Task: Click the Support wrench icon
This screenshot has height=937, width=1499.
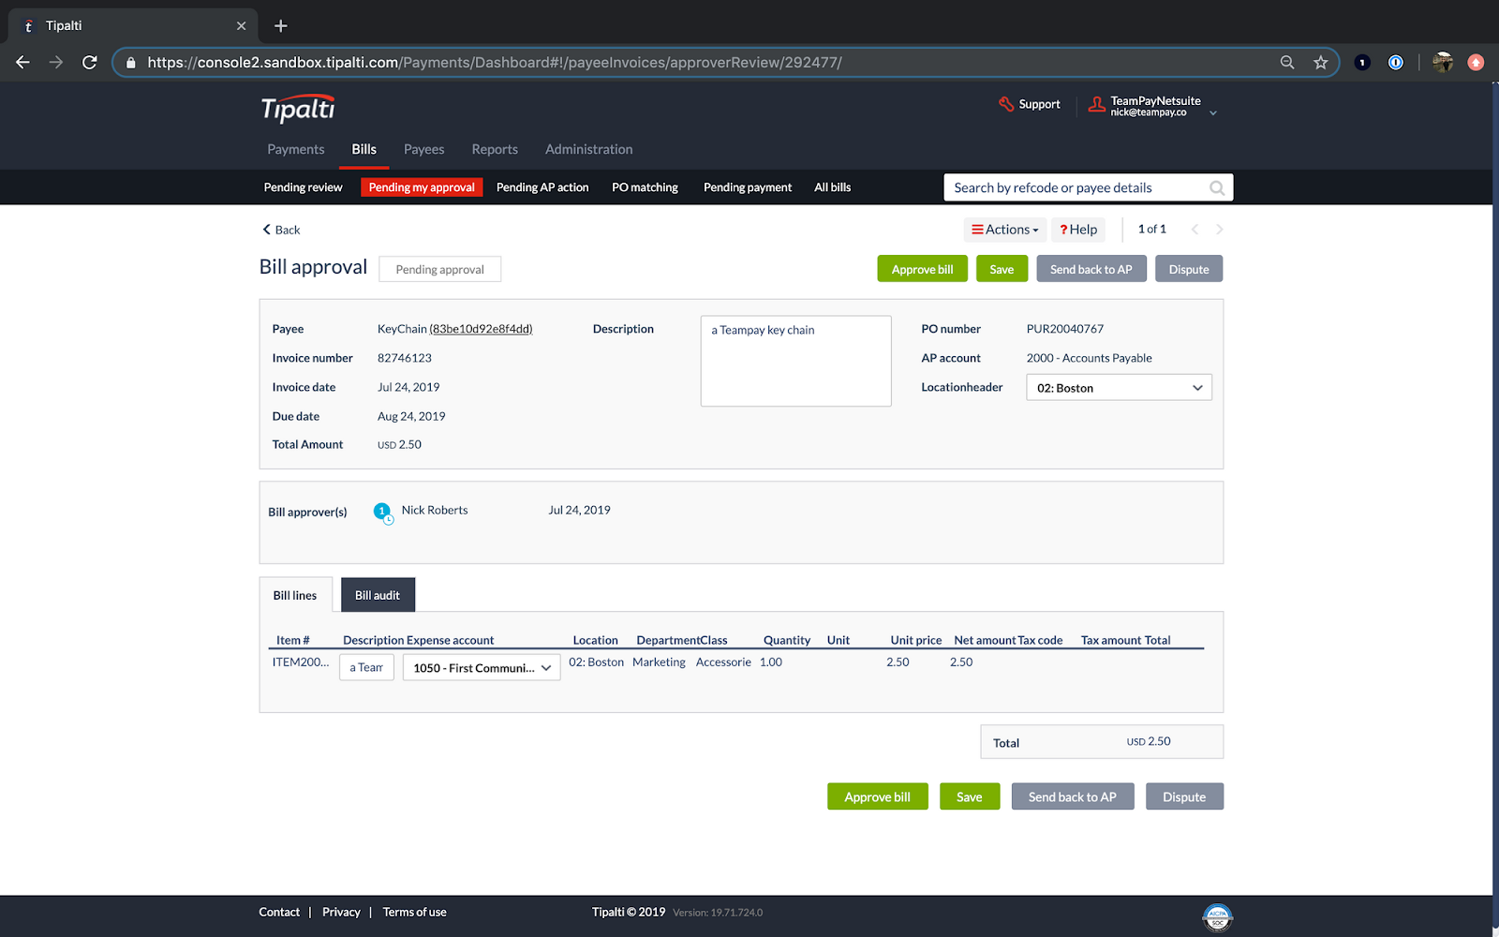Action: coord(1006,104)
